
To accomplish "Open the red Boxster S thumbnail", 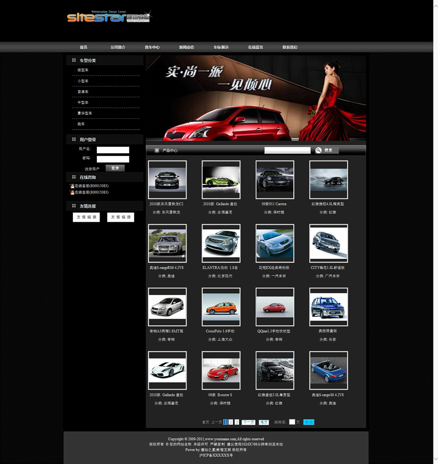I will (221, 370).
